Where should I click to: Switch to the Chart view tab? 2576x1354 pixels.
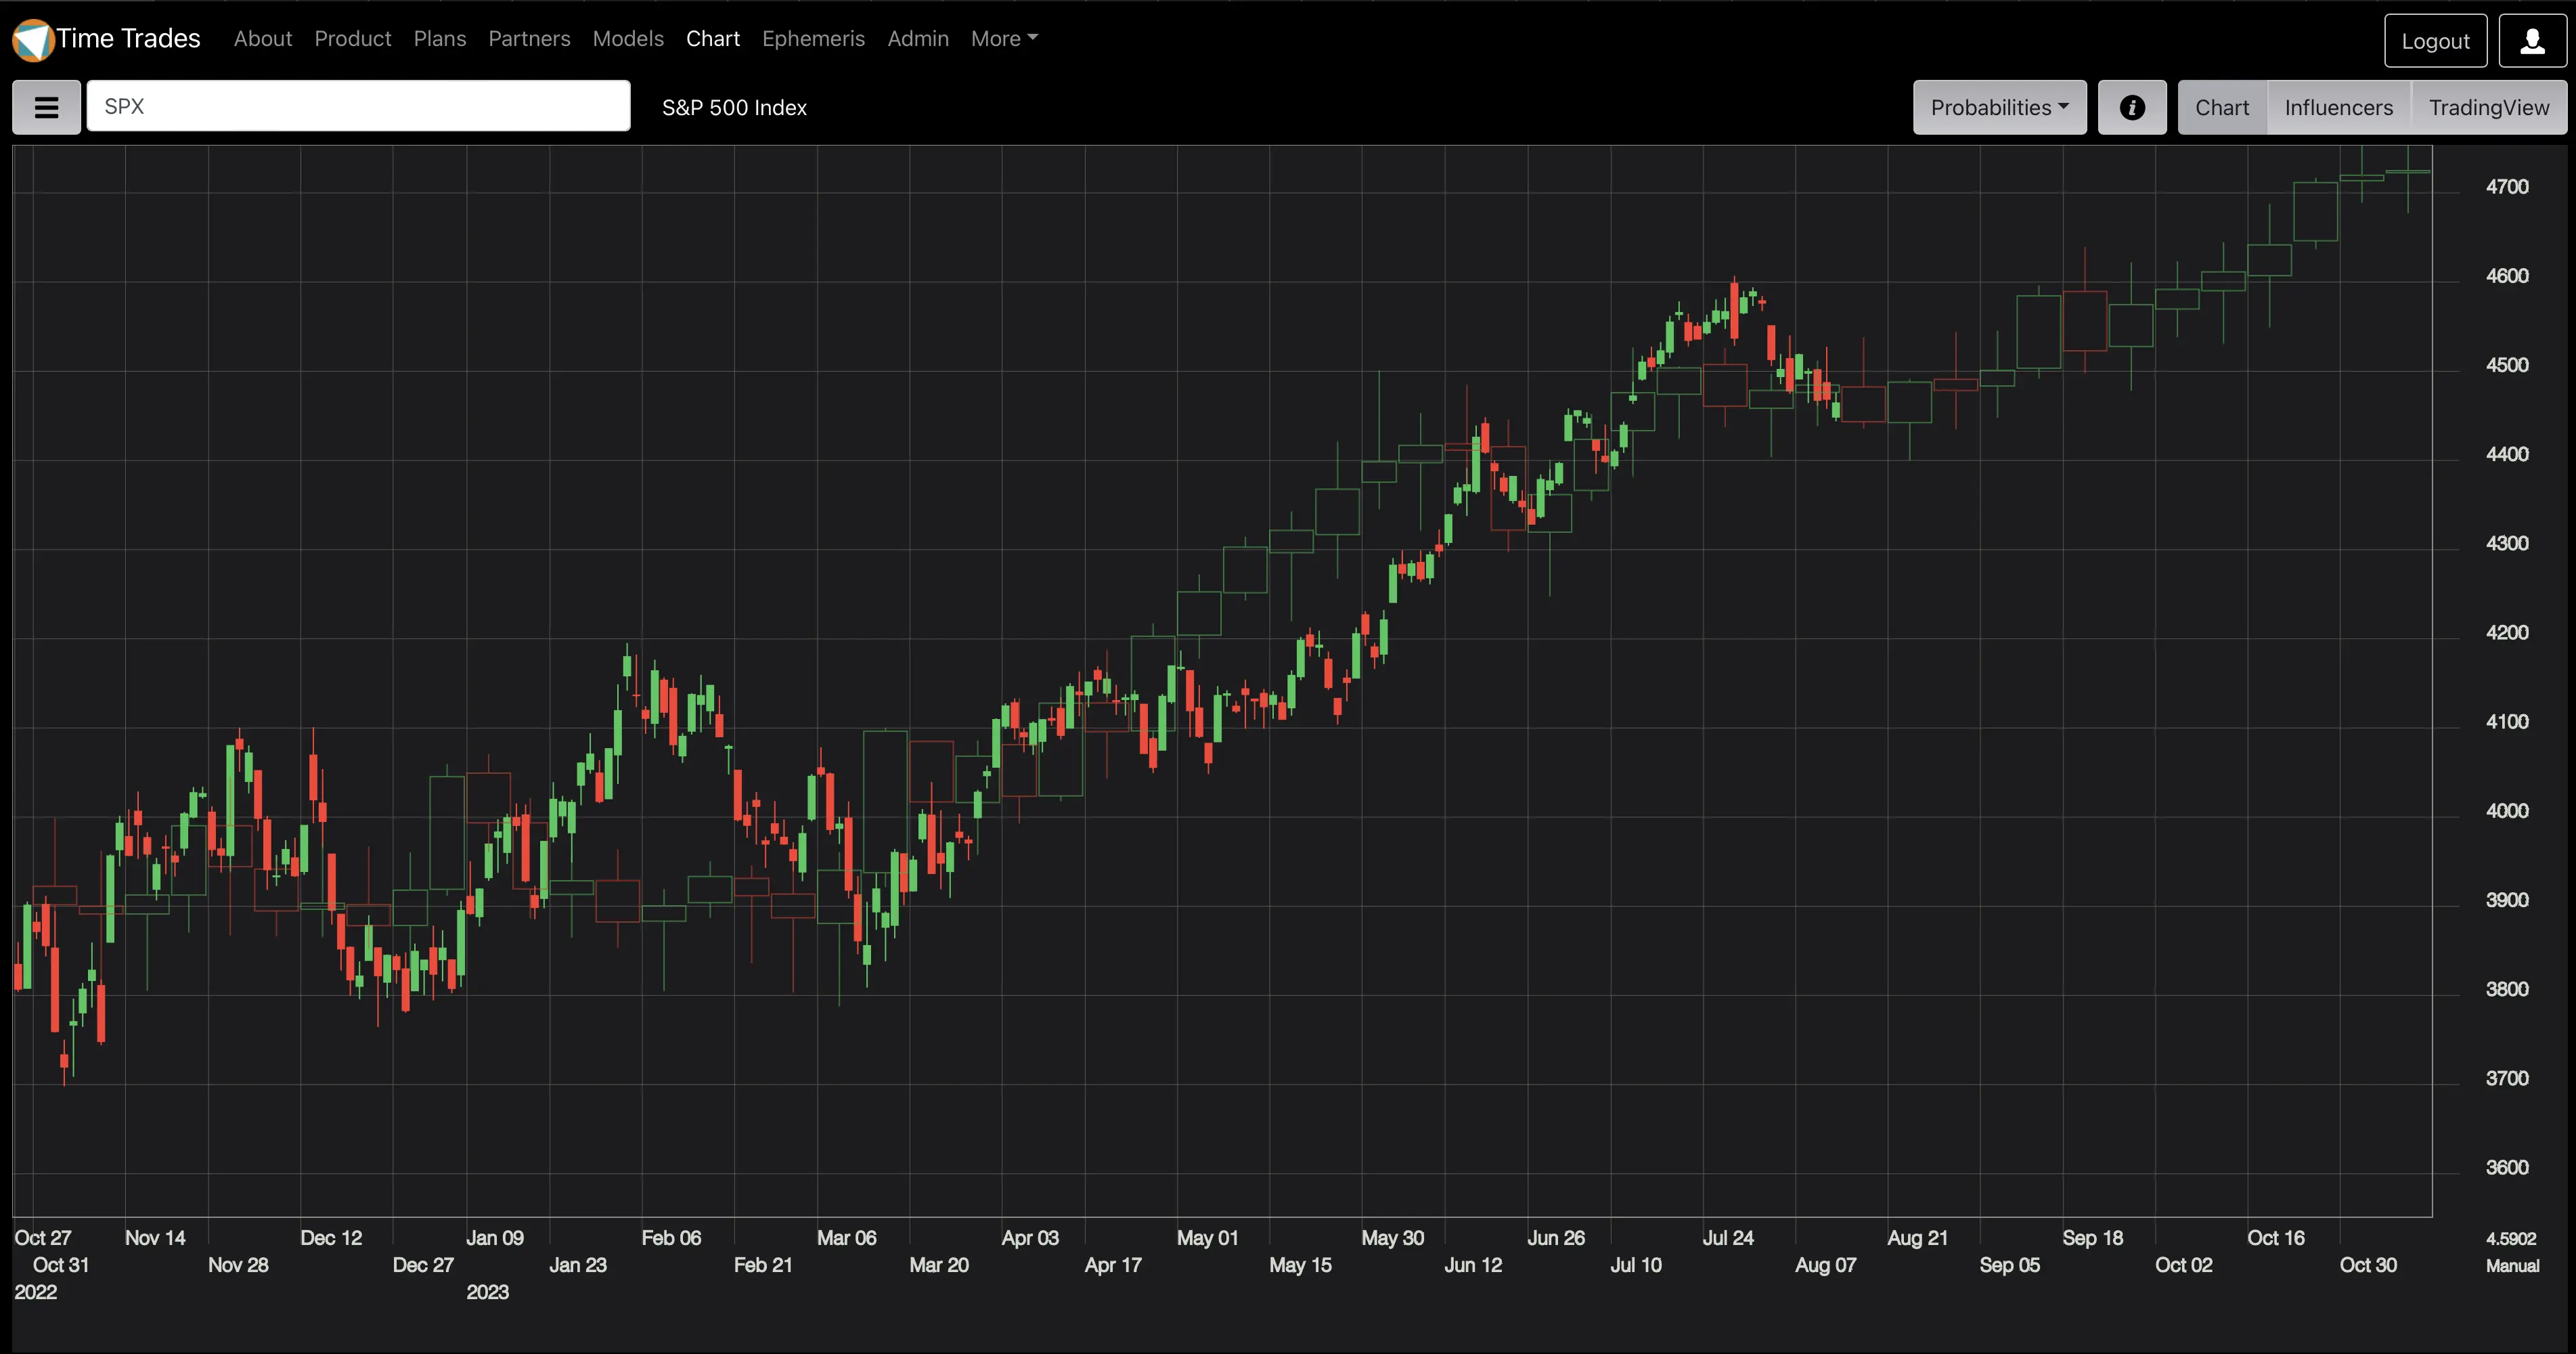(2222, 107)
